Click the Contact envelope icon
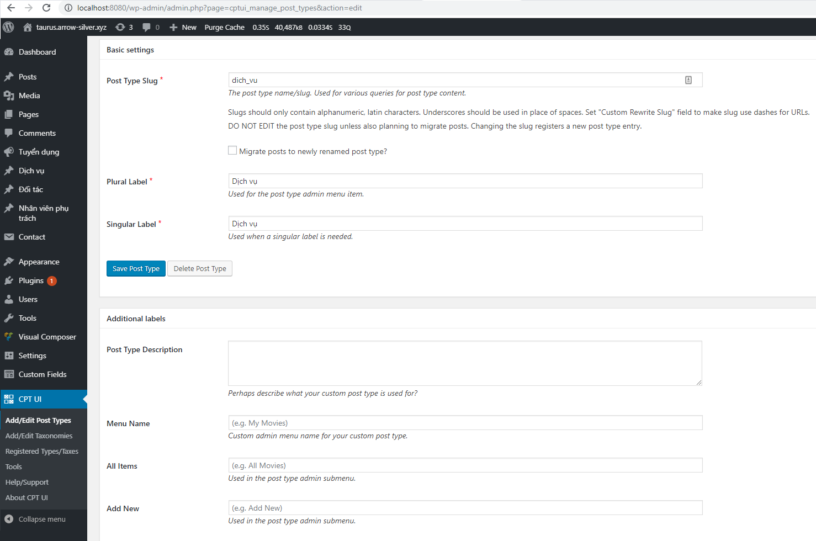Screen dimensions: 816x541 click(x=9, y=237)
